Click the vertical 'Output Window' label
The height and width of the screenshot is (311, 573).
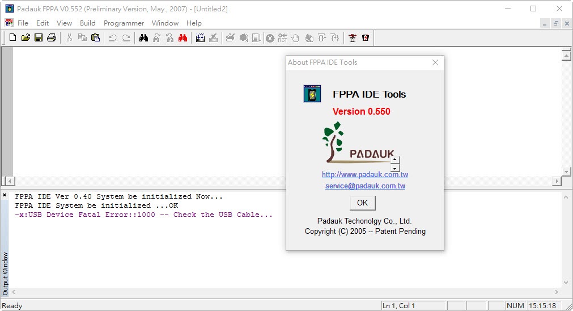5,274
